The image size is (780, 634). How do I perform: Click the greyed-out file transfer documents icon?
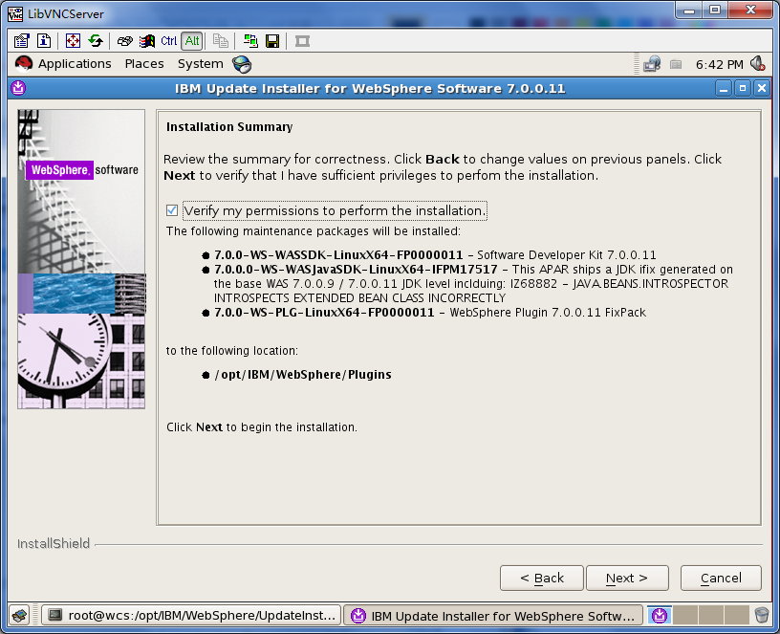pyautogui.click(x=221, y=41)
